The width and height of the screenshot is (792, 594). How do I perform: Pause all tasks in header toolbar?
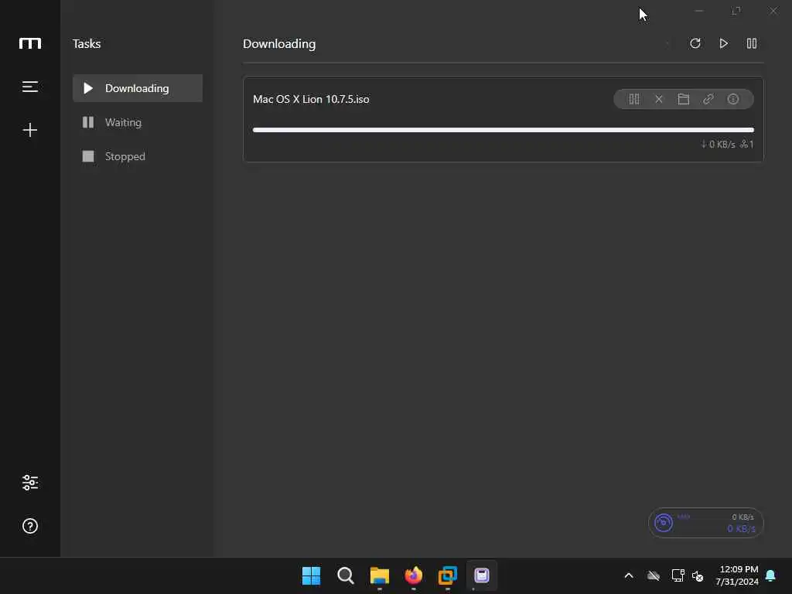(752, 43)
